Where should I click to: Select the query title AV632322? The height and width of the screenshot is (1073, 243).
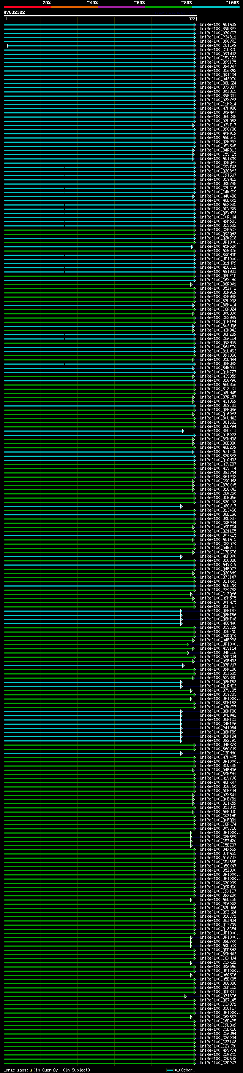pyautogui.click(x=14, y=13)
